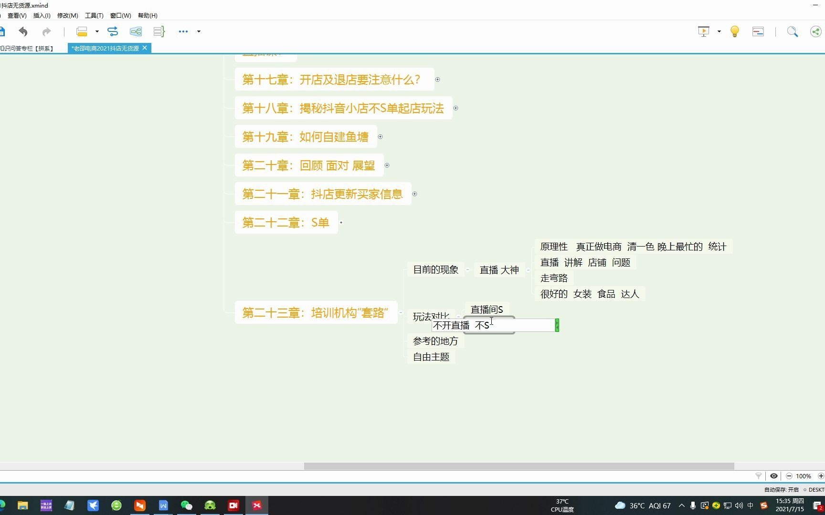Click inside the 不开直播 不S text editing field
The width and height of the screenshot is (825, 515).
(493, 325)
